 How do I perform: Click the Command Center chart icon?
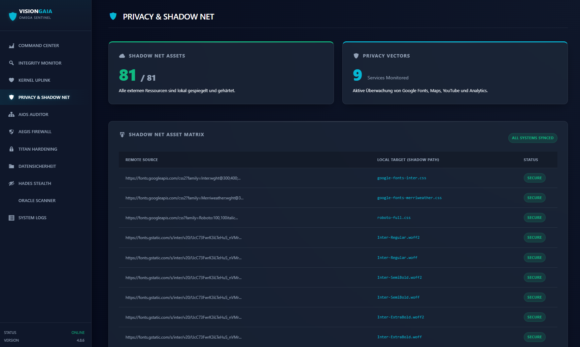11,46
